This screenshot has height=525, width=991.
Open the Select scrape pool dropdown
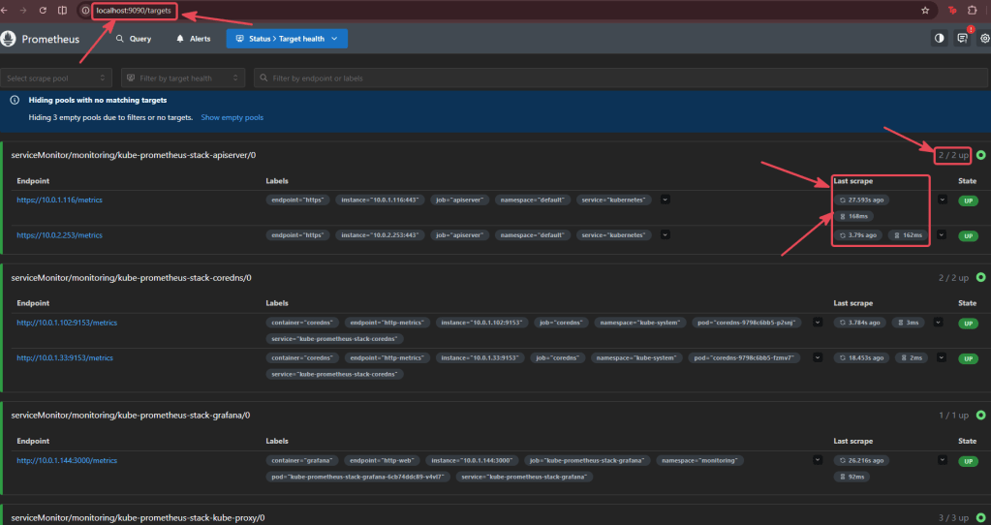[56, 78]
